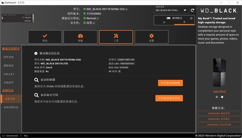Click 硬盘实用程序 drive utilities heading
Screen dimensions: 242x138
click(x=11, y=49)
